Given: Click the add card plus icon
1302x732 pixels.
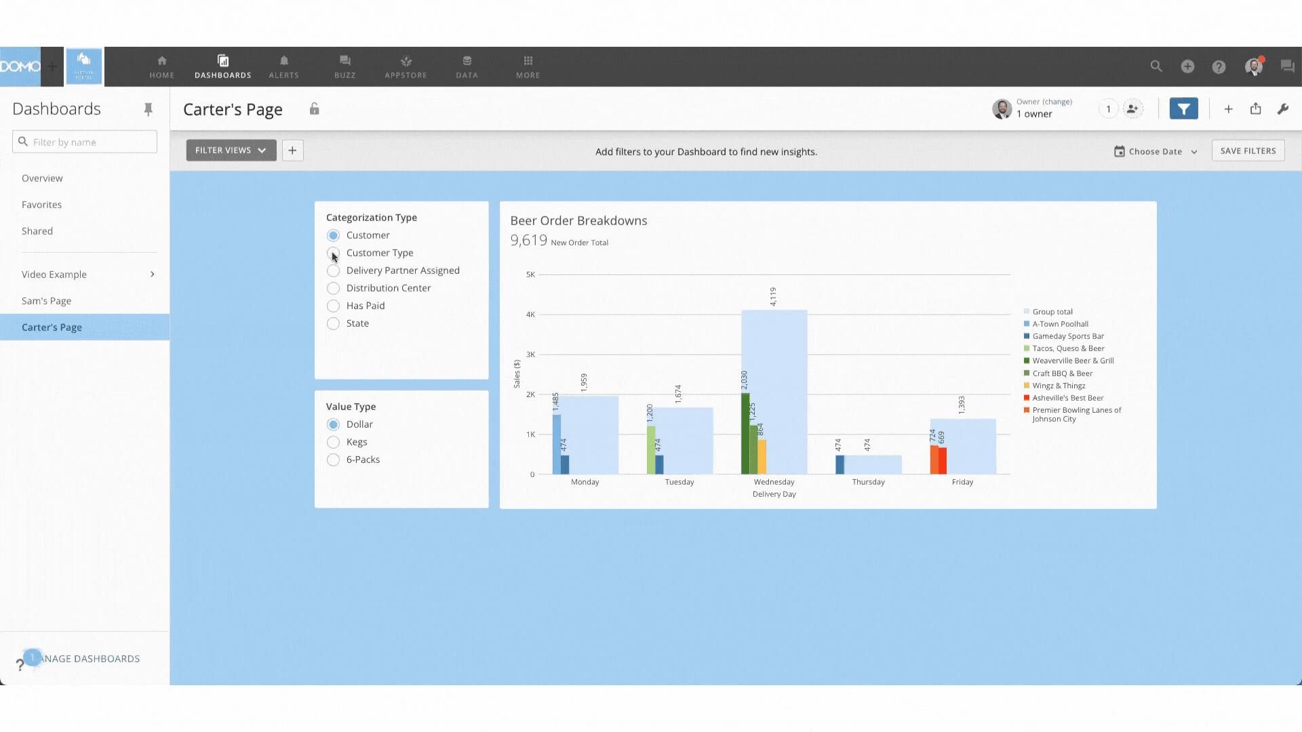Looking at the screenshot, I should pos(1228,108).
